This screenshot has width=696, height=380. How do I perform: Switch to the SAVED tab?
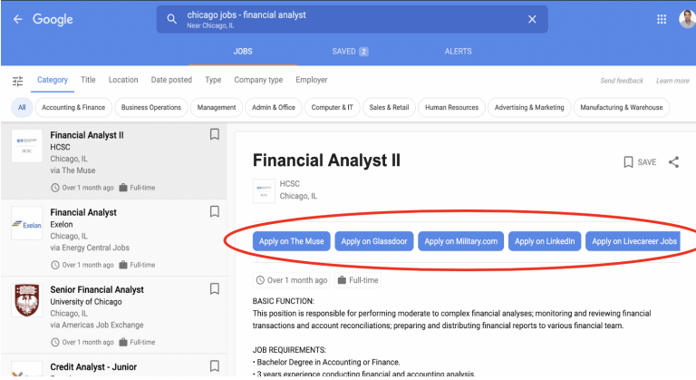click(350, 52)
